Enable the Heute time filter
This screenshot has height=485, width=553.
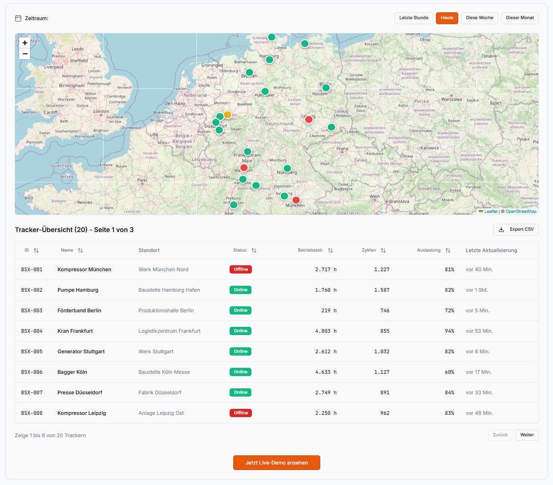[x=447, y=18]
